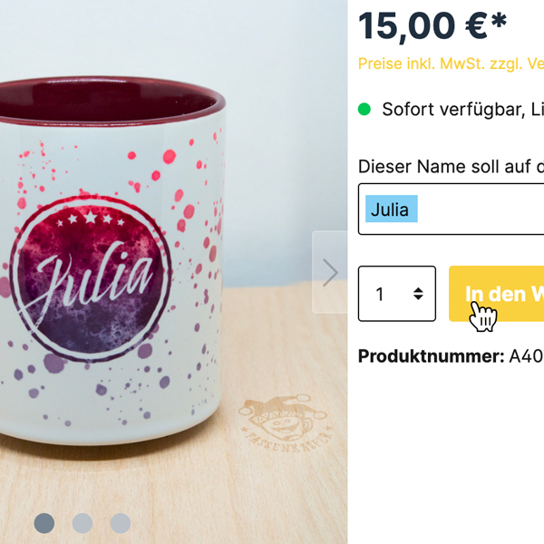Click the 'Dieser Name soll auf' label
544x544 pixels.
pyautogui.click(x=451, y=167)
